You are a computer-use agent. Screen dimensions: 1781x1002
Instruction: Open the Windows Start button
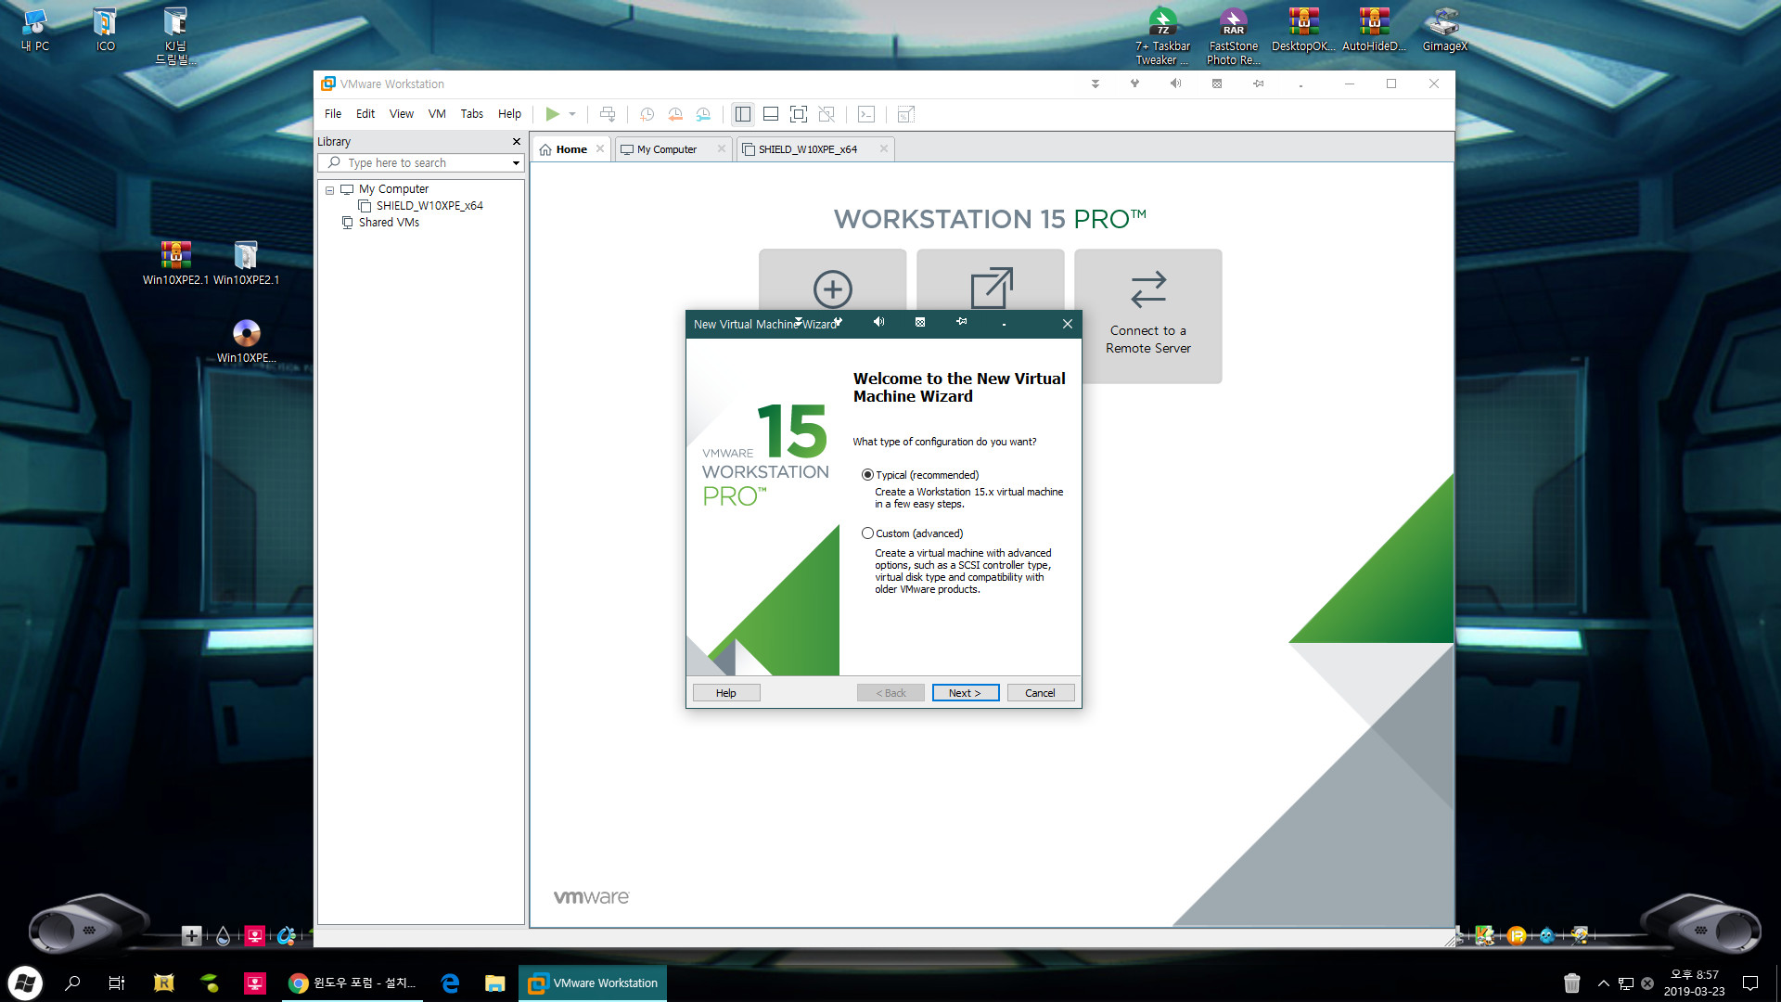tap(25, 983)
